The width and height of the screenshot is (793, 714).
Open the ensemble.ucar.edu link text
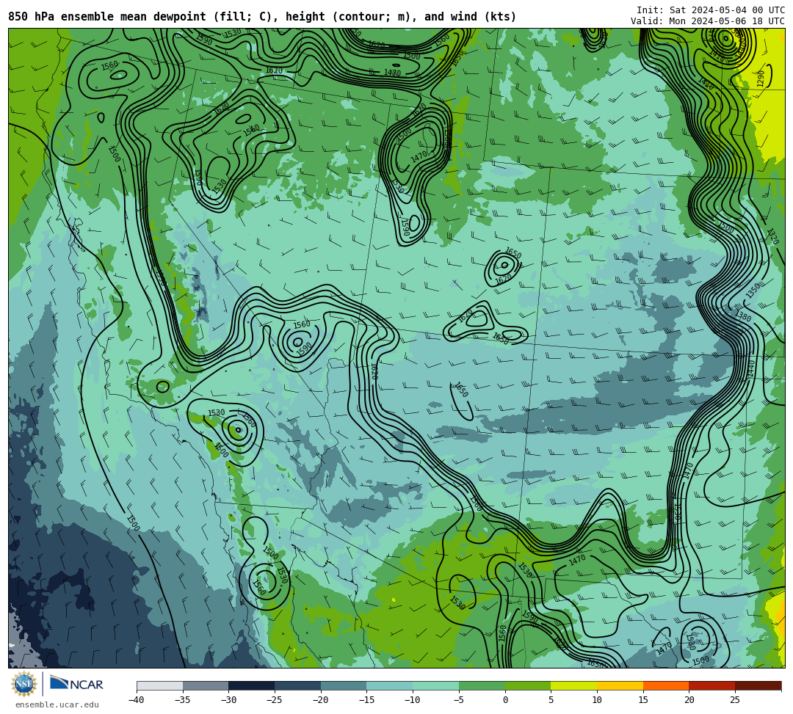(x=57, y=704)
